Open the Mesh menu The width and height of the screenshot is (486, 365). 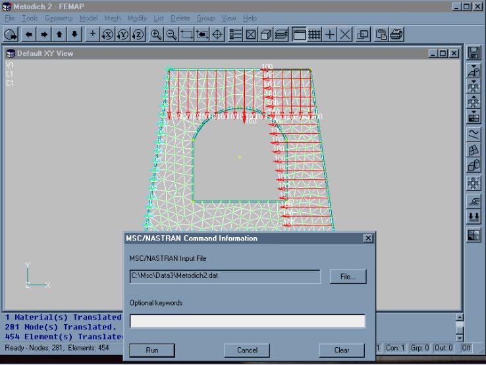click(x=113, y=18)
